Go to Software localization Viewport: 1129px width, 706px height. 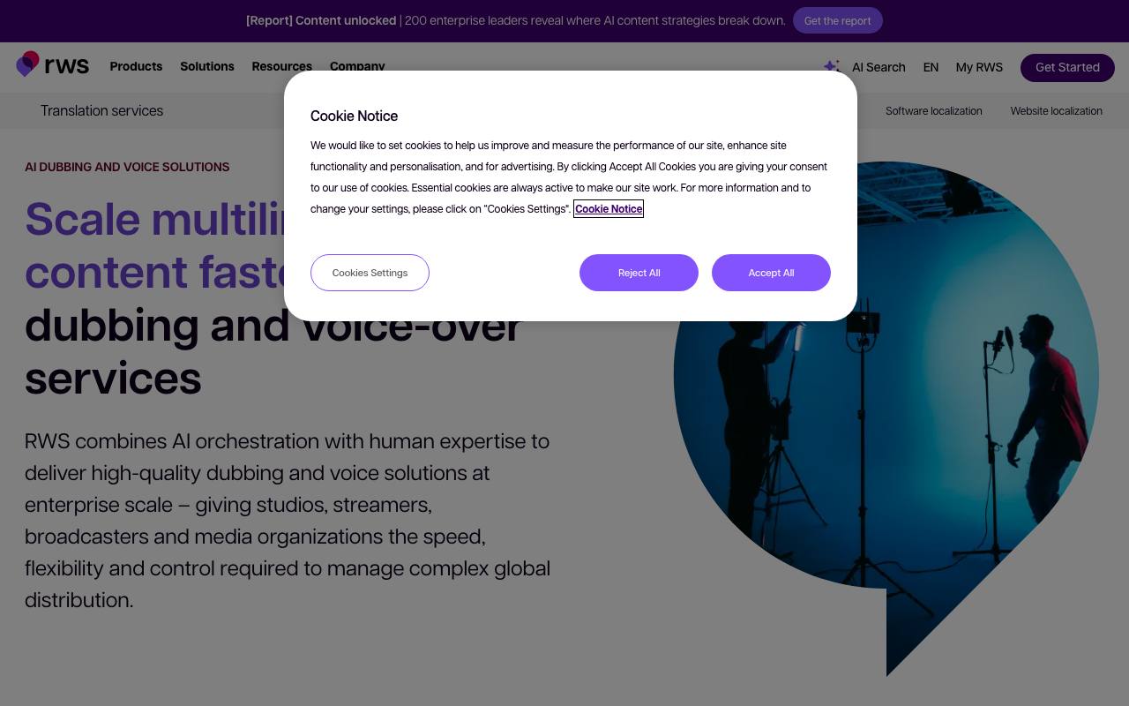click(x=933, y=111)
